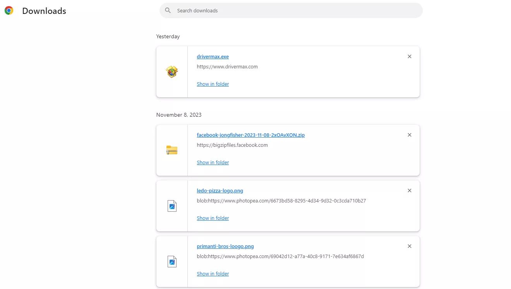
Task: Click the drivermax.exe file icon
Action: [x=172, y=72]
